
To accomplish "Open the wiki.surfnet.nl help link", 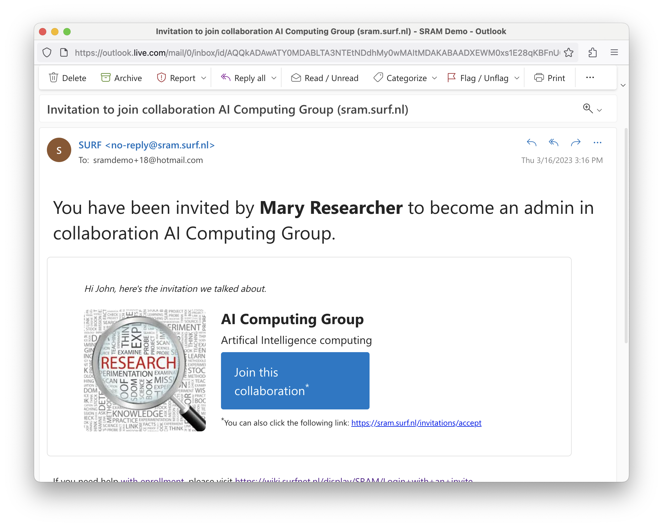I will coord(354,479).
